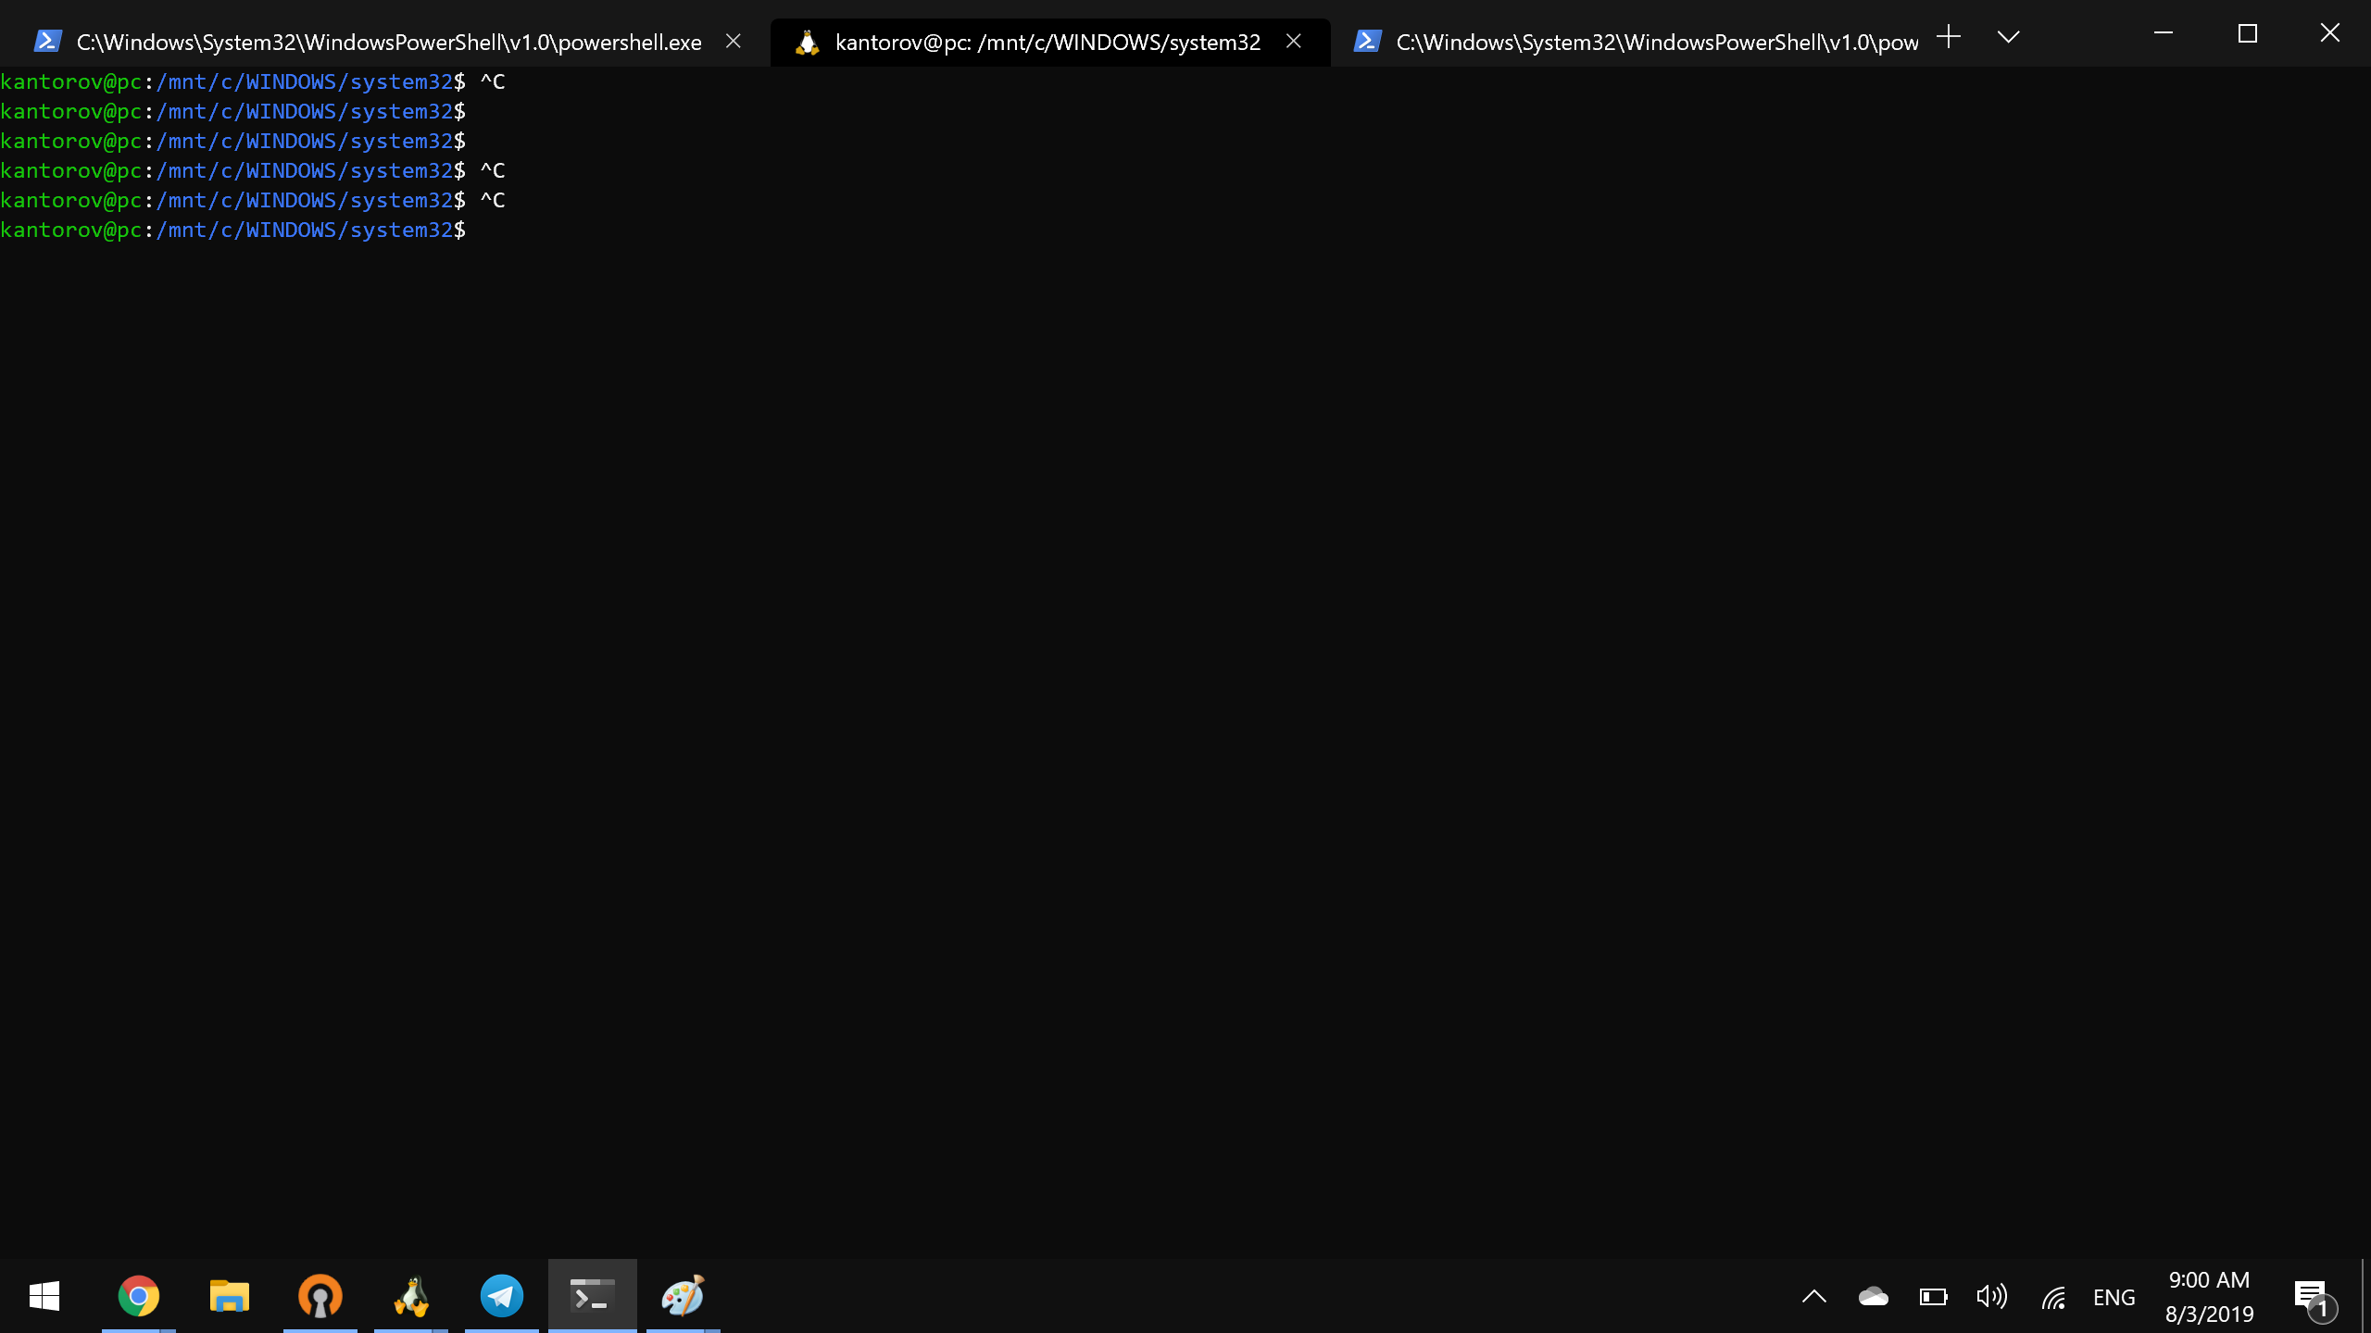Open Google Chrome from the taskbar
2371x1333 pixels.
click(x=139, y=1296)
